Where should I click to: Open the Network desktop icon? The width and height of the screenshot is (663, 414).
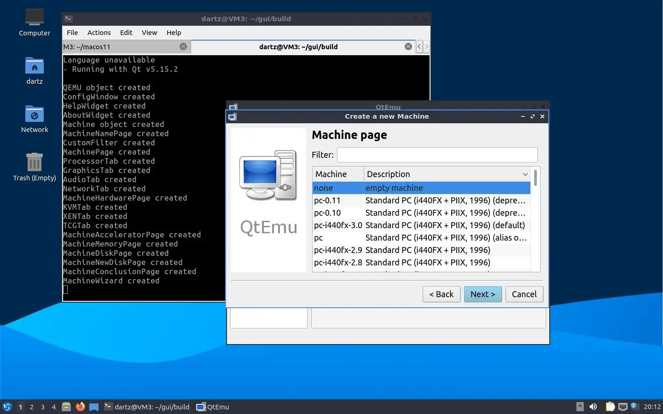pyautogui.click(x=35, y=119)
